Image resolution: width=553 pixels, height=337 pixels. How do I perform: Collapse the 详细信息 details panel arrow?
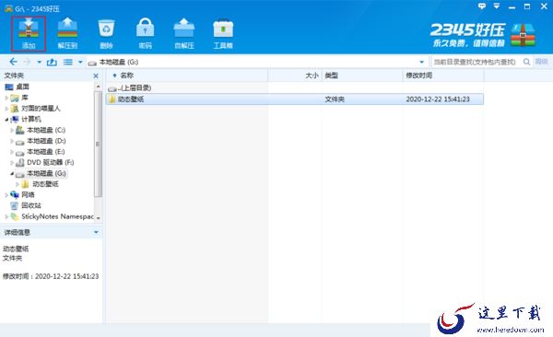click(x=96, y=232)
